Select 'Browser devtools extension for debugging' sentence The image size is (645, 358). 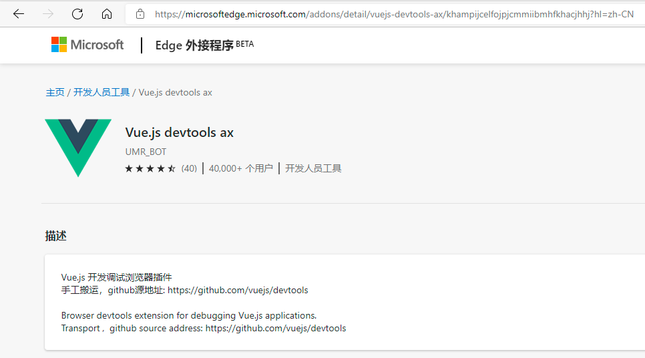[189, 316]
